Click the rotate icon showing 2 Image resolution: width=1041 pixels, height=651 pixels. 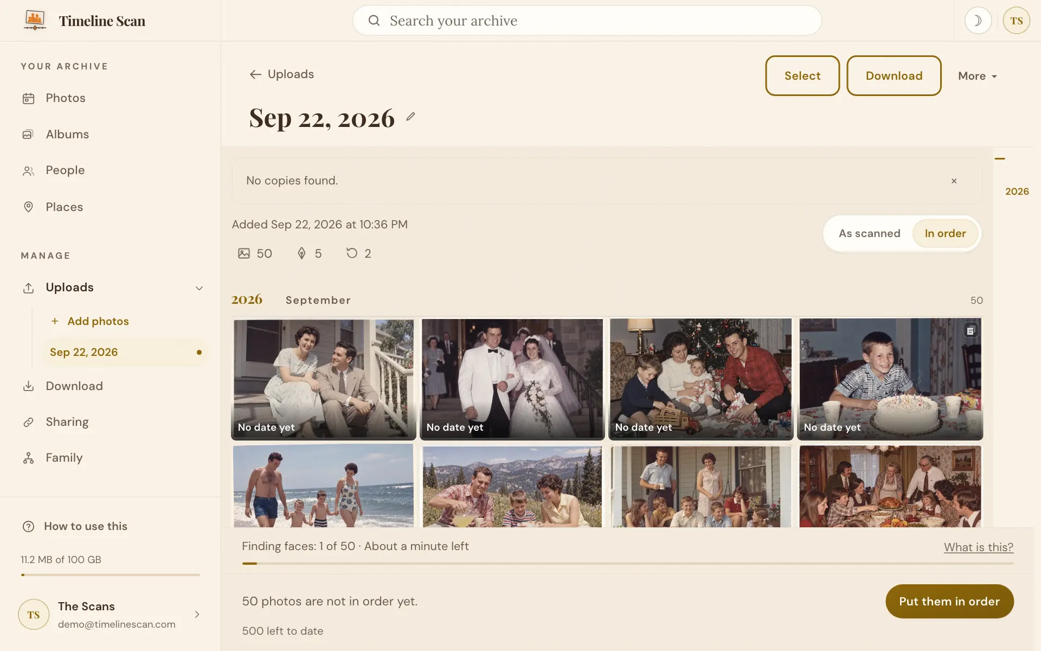coord(352,253)
